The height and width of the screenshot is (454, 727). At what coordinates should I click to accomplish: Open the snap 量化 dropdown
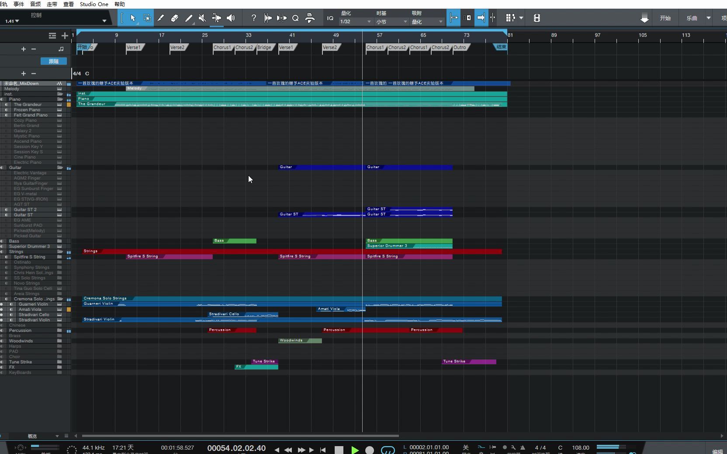point(427,21)
